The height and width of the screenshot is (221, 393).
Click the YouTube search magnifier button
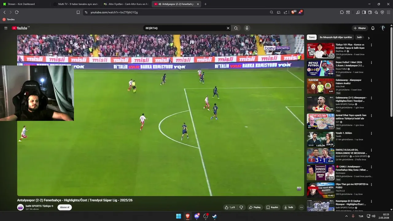[x=236, y=28]
